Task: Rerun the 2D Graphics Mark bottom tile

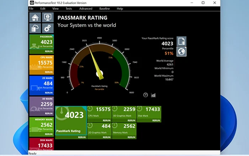Action: (x=107, y=137)
